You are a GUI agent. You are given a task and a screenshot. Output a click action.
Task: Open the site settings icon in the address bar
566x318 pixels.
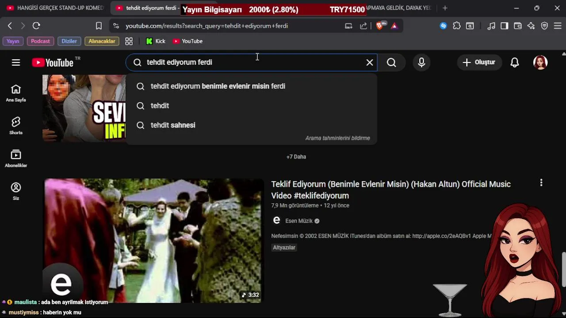coord(116,26)
